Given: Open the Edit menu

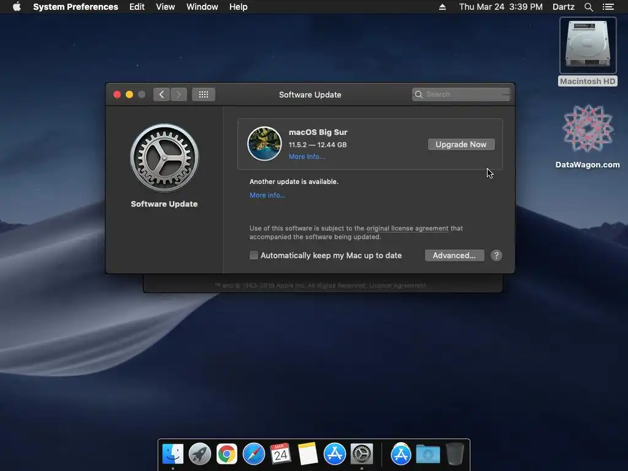Looking at the screenshot, I should 137,7.
